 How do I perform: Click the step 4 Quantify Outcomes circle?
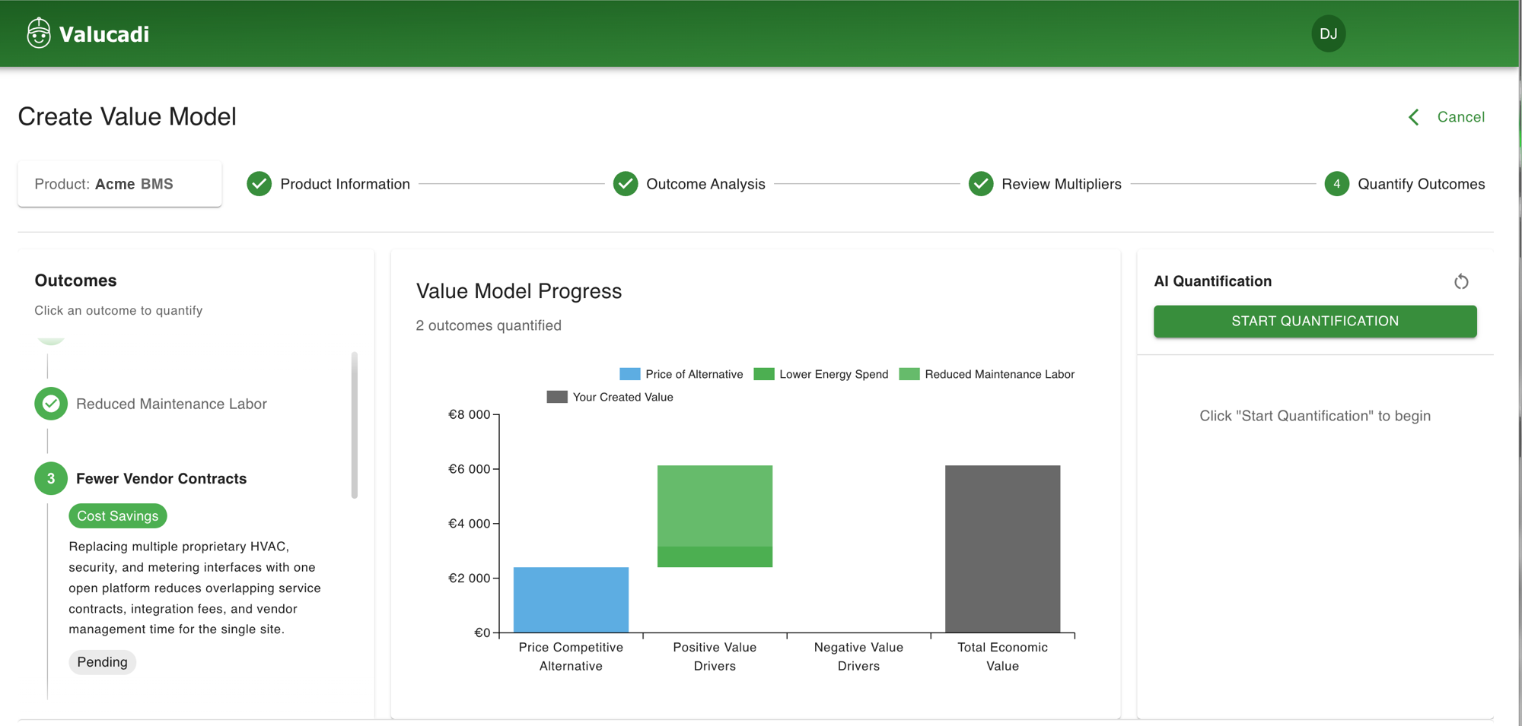coord(1336,184)
